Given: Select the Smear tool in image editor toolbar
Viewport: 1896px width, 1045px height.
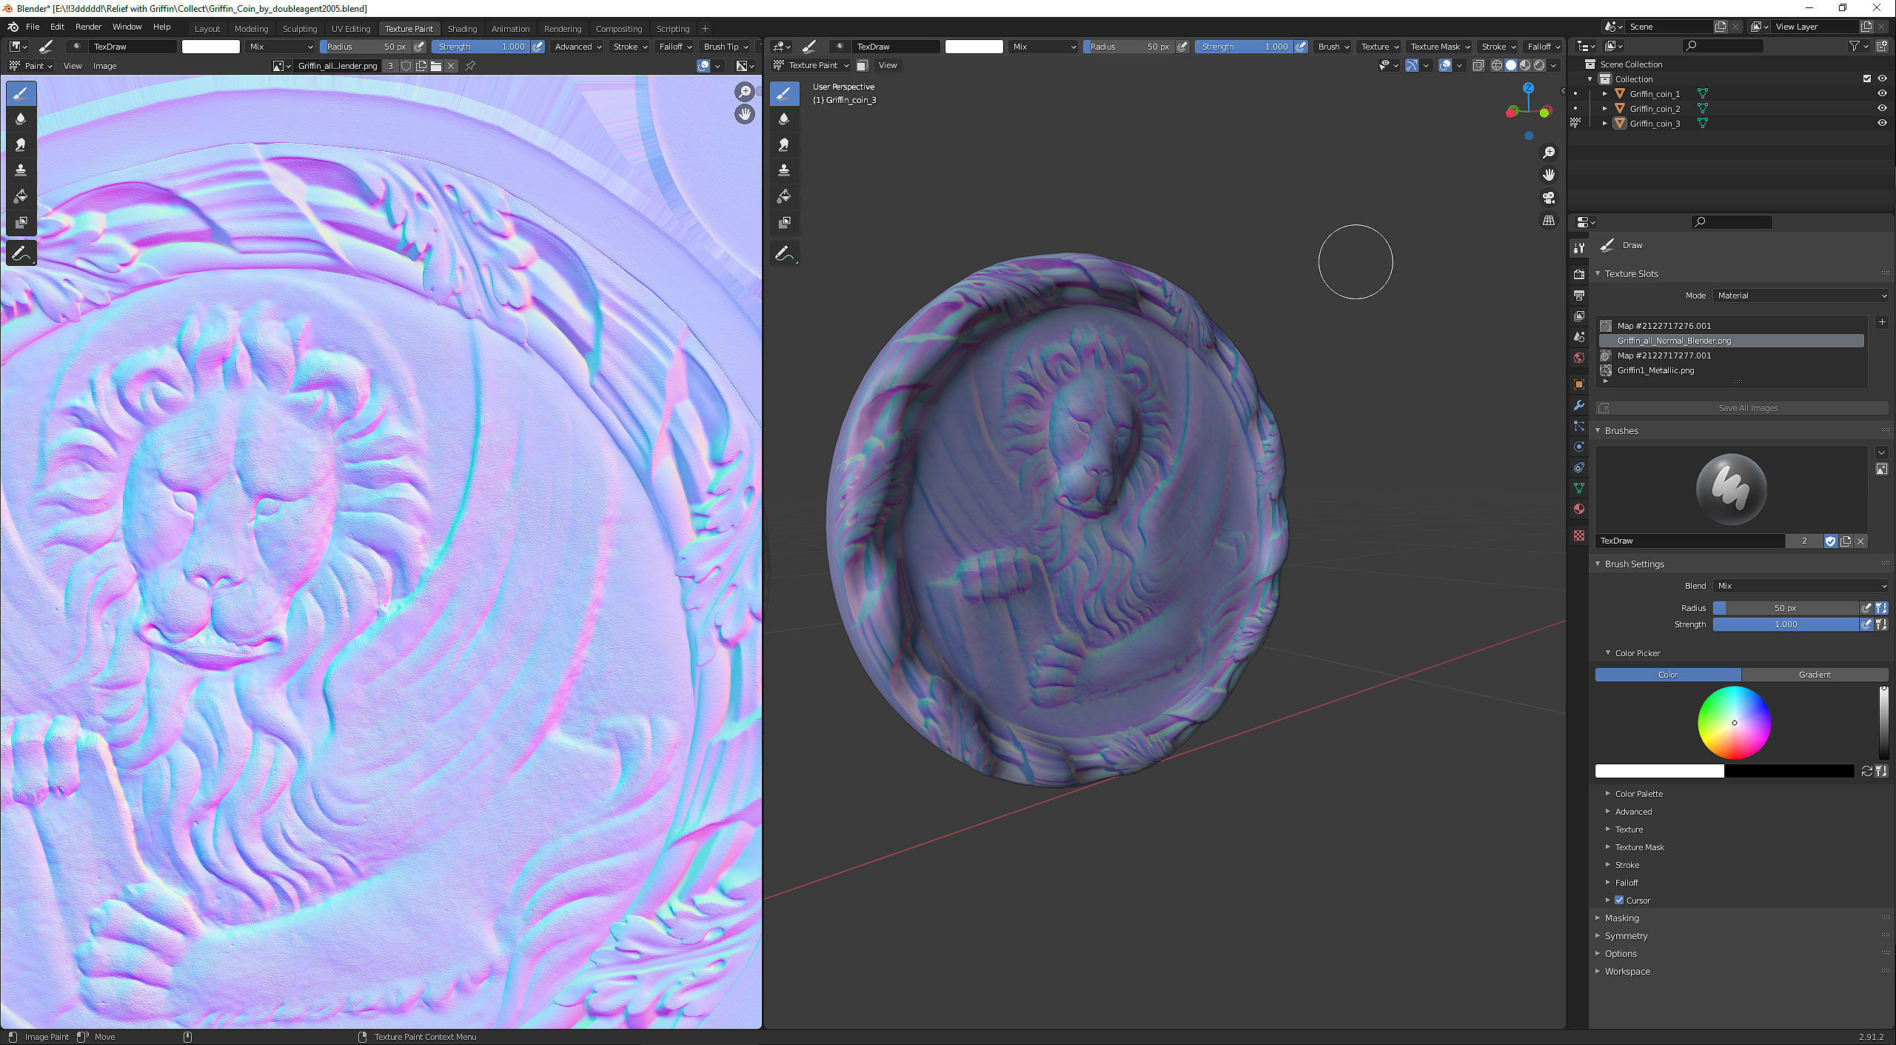Looking at the screenshot, I should 21,144.
